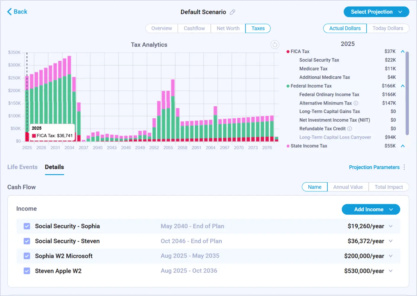Open the Net Worth tab
The height and width of the screenshot is (296, 417).
pyautogui.click(x=228, y=28)
